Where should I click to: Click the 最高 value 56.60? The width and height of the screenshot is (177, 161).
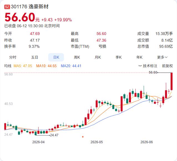(x=101, y=34)
